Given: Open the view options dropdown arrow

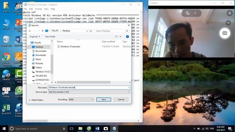Looking at the screenshot, I should tap(120, 37).
